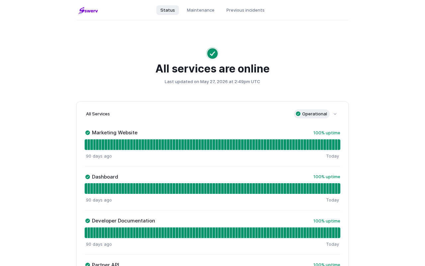Click the Developer Documentation green check icon
This screenshot has width=425, height=266.
click(88, 221)
